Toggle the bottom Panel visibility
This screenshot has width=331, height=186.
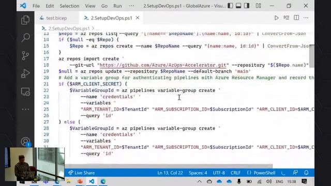(x=238, y=6)
